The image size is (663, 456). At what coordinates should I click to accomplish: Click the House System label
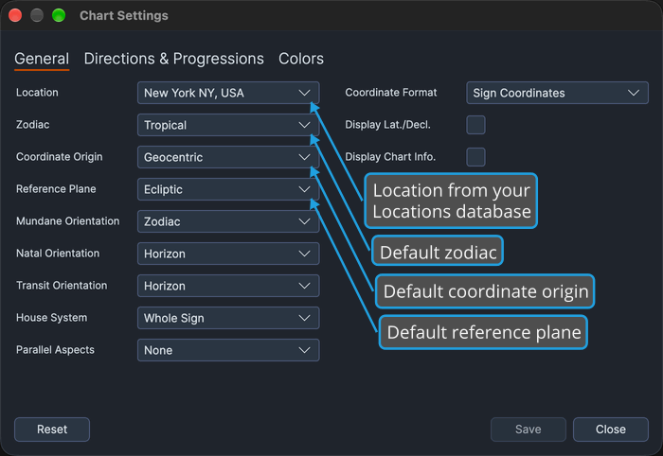[51, 318]
